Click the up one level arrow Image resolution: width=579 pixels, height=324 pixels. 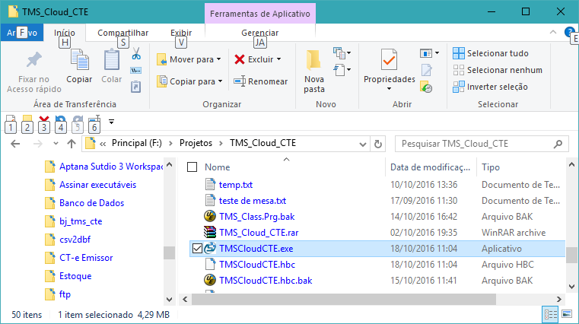tap(72, 144)
